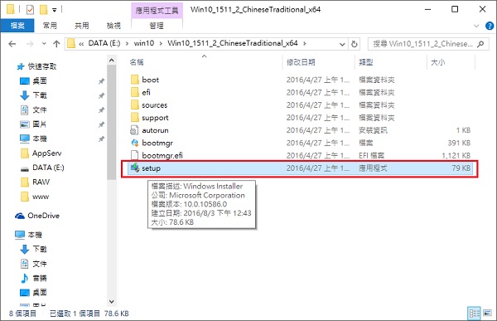497x321 pixels.
Task: Select the autorun setup info file icon
Action: (x=134, y=130)
